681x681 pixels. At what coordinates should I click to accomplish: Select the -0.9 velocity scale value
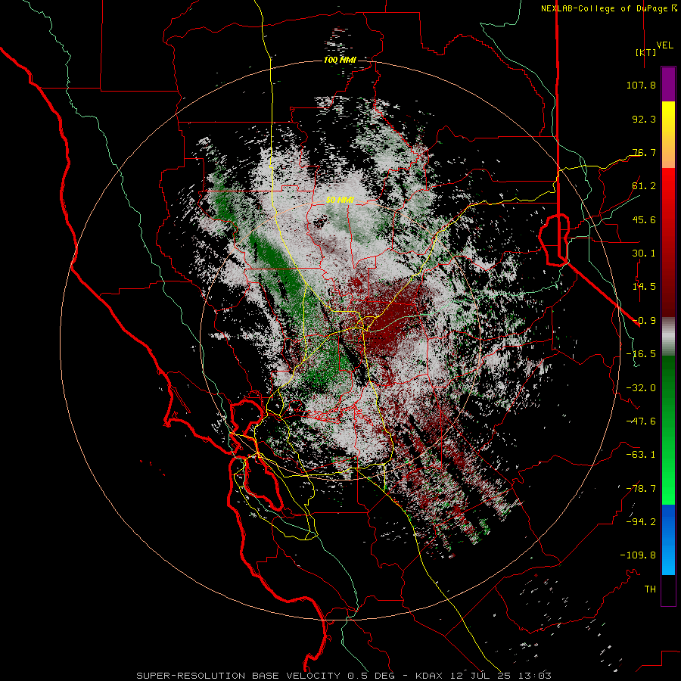(644, 321)
